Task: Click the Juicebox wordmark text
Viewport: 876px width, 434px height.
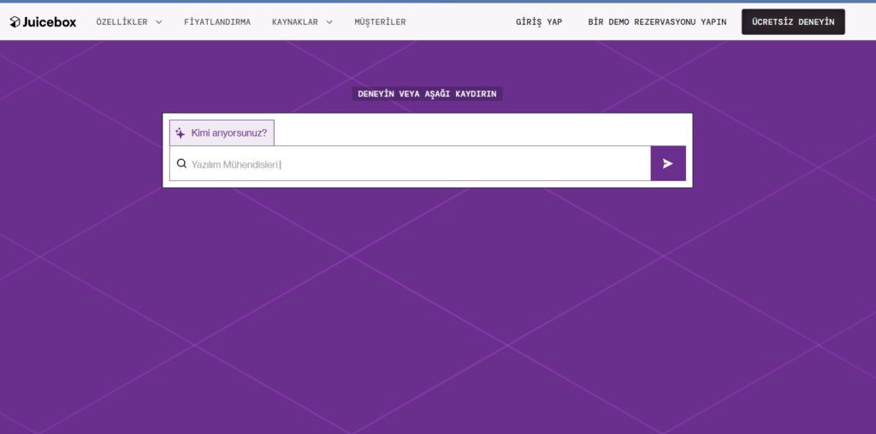Action: click(x=50, y=22)
